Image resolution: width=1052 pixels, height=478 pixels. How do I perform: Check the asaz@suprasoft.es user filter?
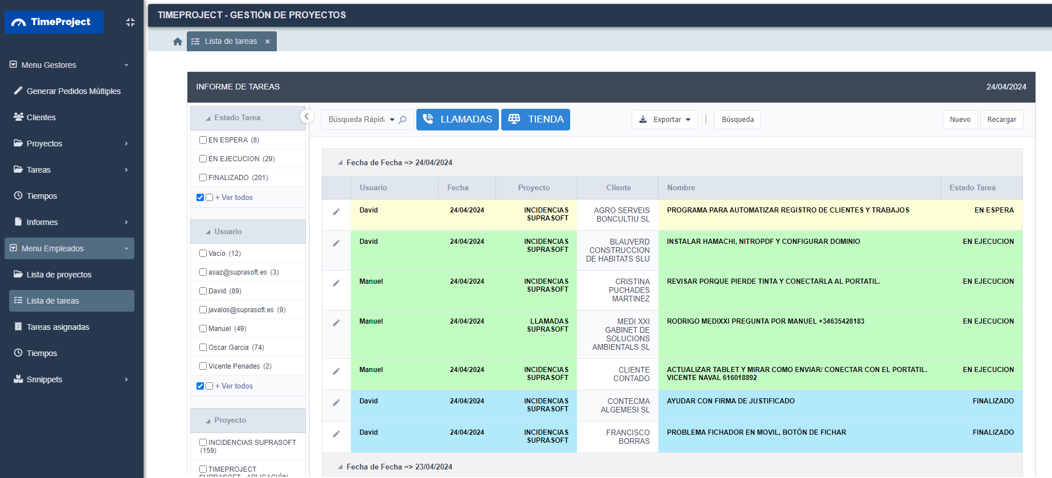203,272
